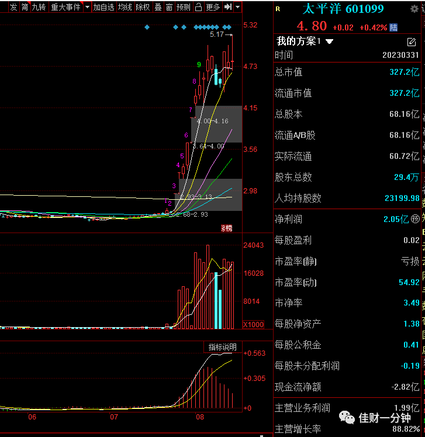Click the 发 toolbar button

tap(13, 7)
